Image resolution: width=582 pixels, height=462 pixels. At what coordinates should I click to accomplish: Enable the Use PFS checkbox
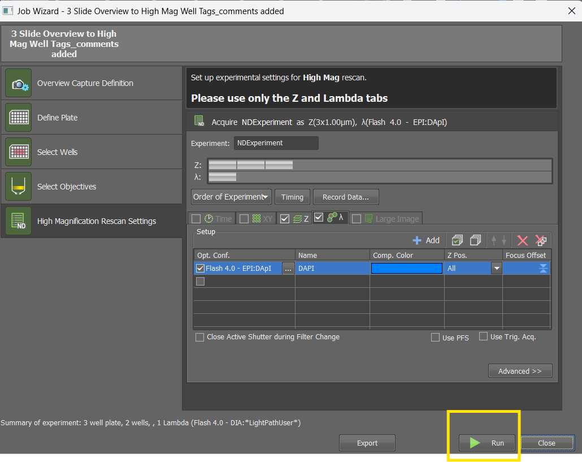pos(435,338)
